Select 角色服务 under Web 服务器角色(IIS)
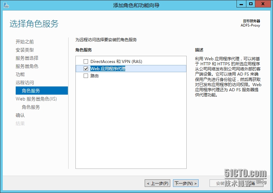Image resolution: width=273 pixels, height=193 pixels. click(x=31, y=107)
